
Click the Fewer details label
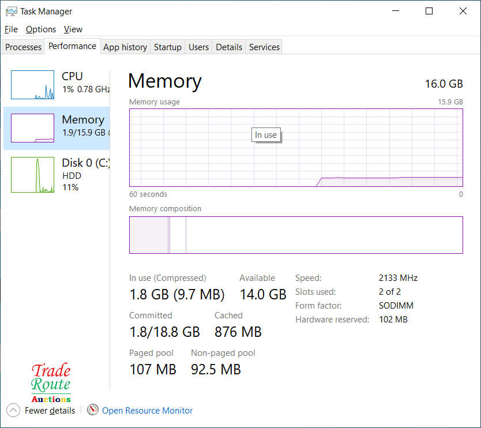pos(50,411)
